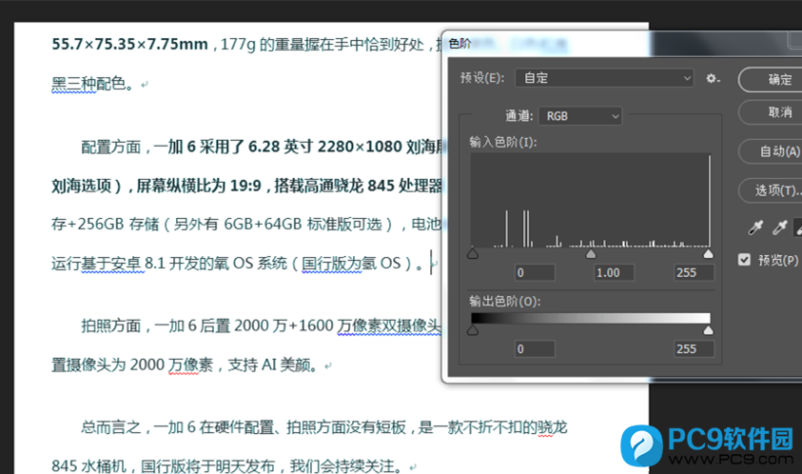802x474 pixels.
Task: Click the 色阶 dialog title bar
Action: click(622, 44)
